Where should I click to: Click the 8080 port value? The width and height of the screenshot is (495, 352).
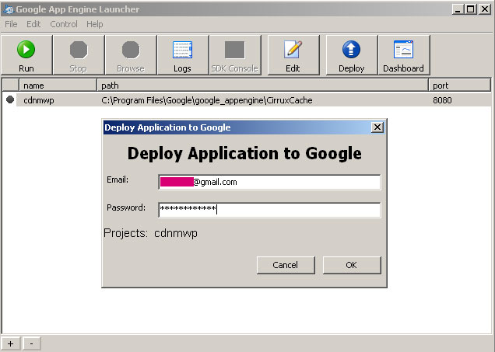point(442,100)
